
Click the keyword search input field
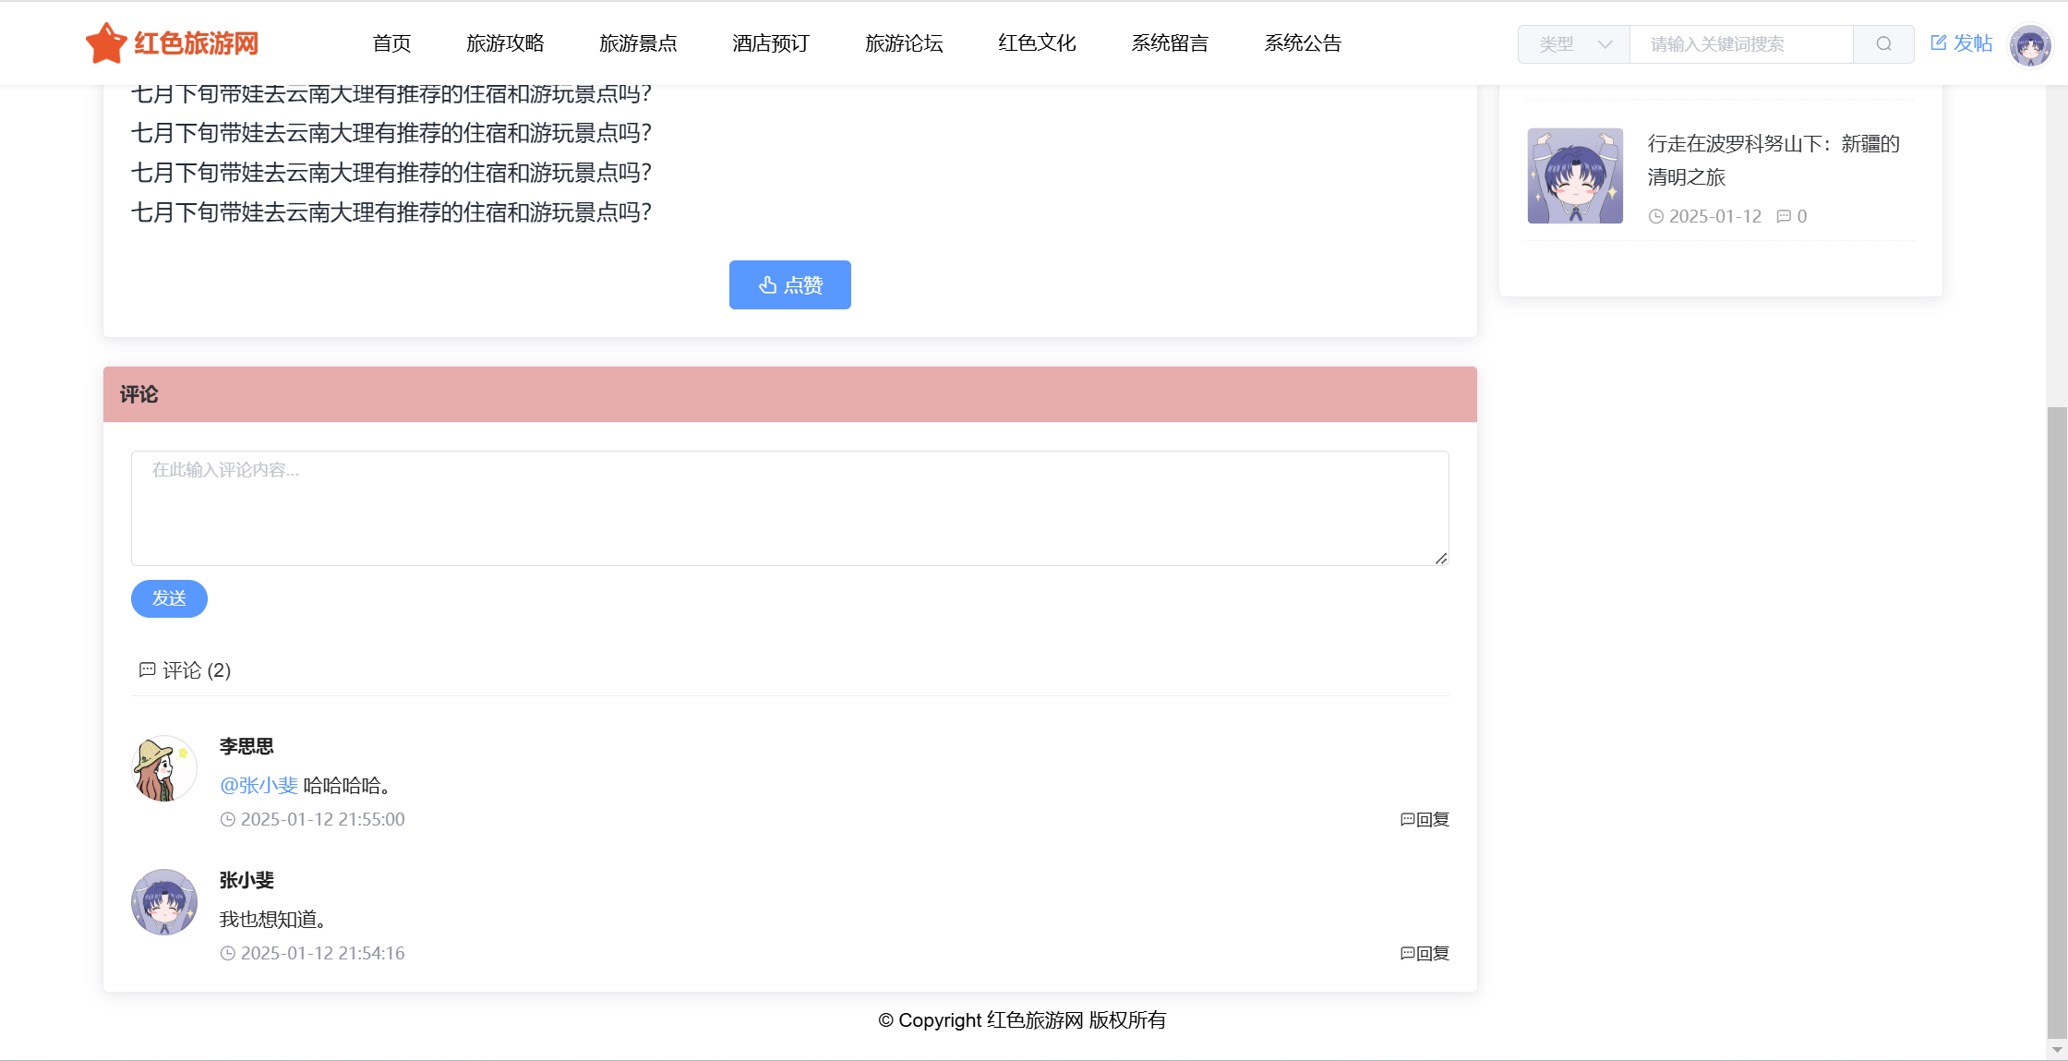1740,44
